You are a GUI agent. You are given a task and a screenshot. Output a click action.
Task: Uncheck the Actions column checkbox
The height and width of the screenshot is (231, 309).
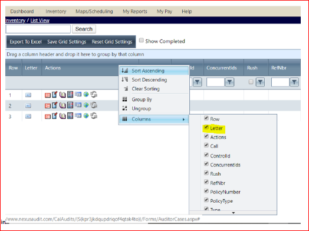click(206, 136)
